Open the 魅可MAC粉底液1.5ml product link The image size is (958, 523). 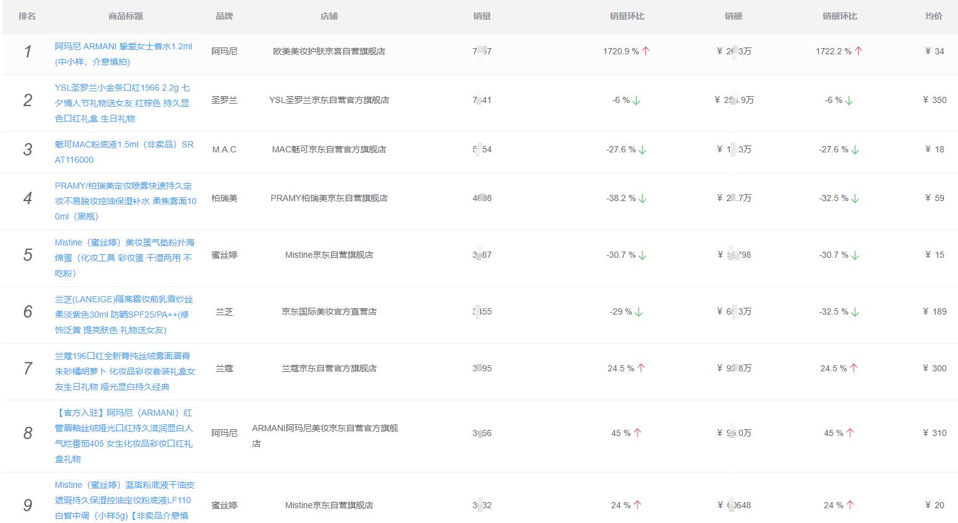(x=124, y=152)
